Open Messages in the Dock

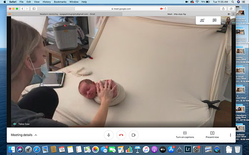point(104,149)
